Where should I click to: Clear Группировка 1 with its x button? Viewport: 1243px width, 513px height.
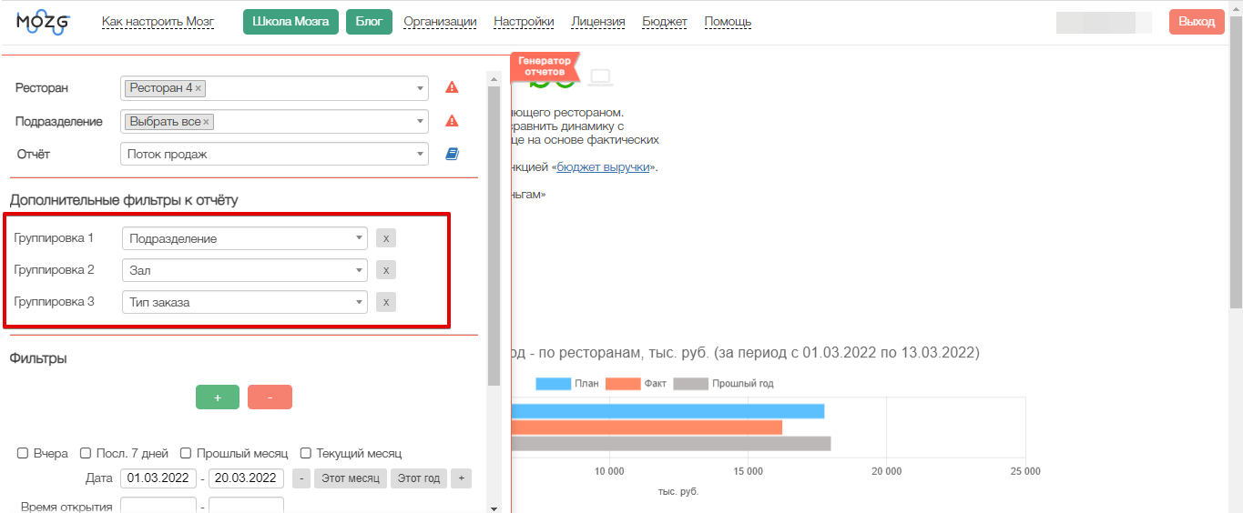[386, 238]
